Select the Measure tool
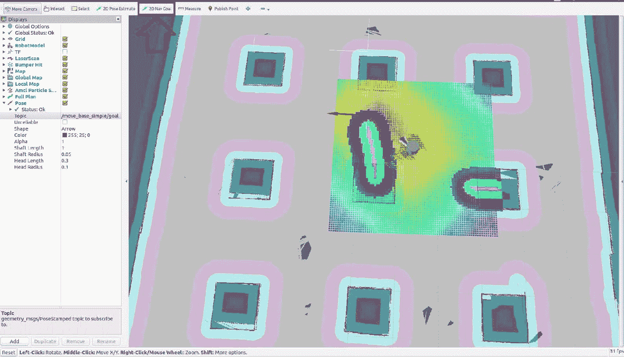The height and width of the screenshot is (357, 624). click(x=189, y=9)
